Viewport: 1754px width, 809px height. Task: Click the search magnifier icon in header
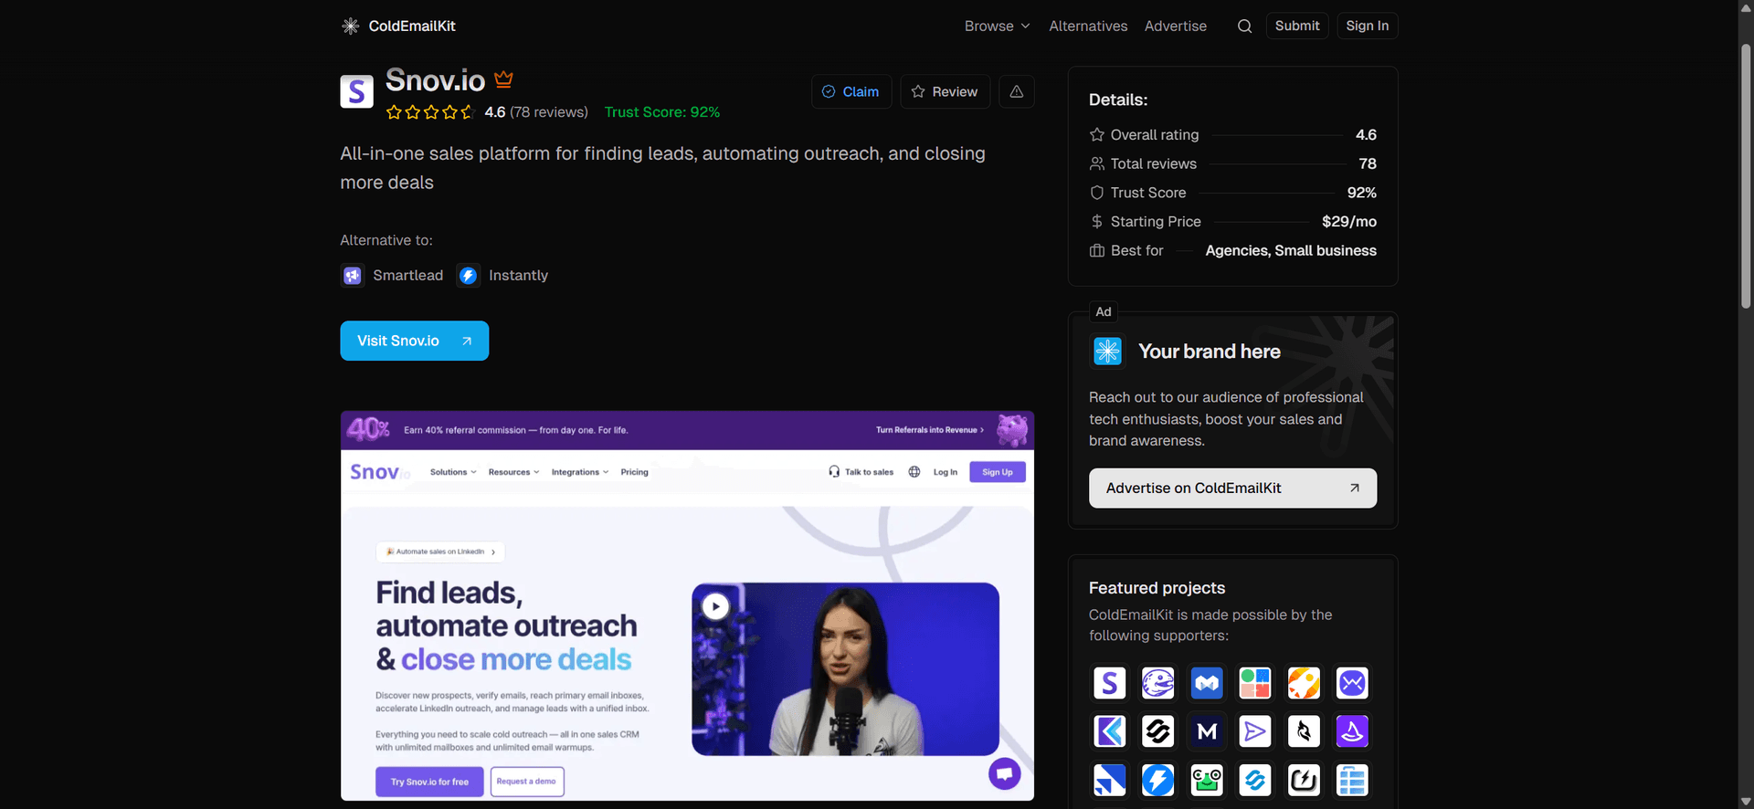click(1244, 26)
